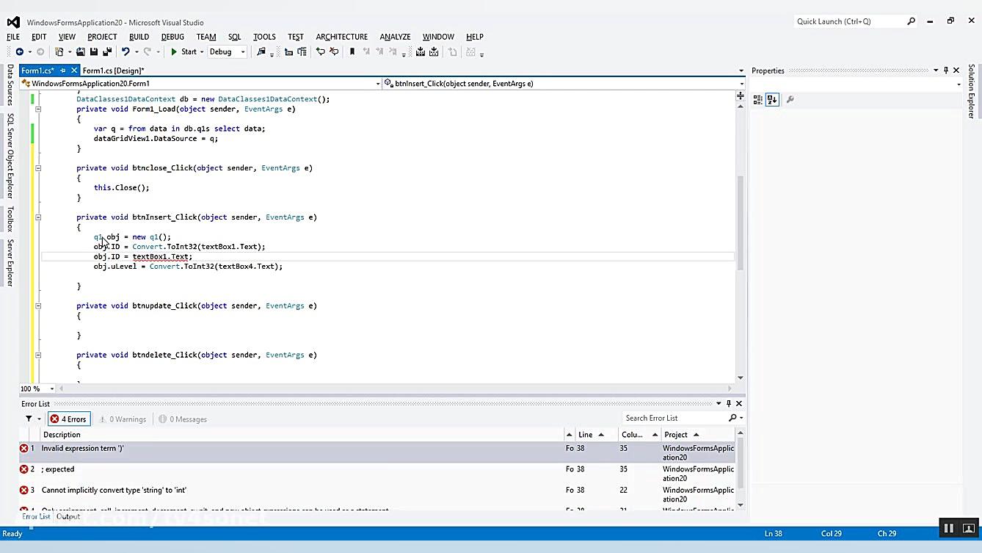The width and height of the screenshot is (982, 553).
Task: Switch to the Form1.cs [Design] tab
Action: pyautogui.click(x=113, y=71)
